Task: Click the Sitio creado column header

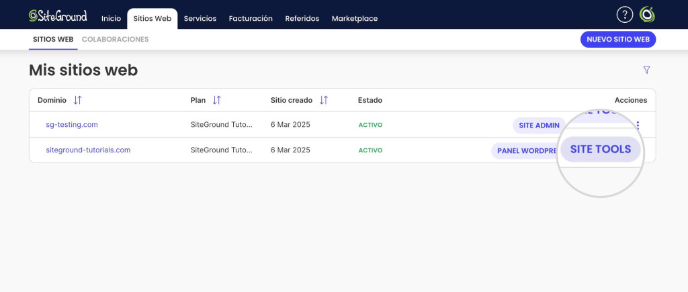Action: coord(292,101)
